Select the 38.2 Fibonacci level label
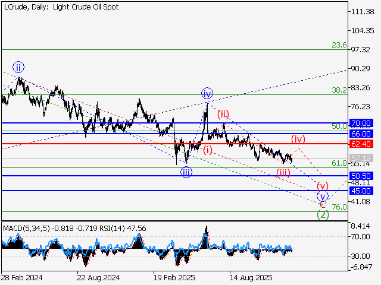The width and height of the screenshot is (381, 285). [x=339, y=90]
